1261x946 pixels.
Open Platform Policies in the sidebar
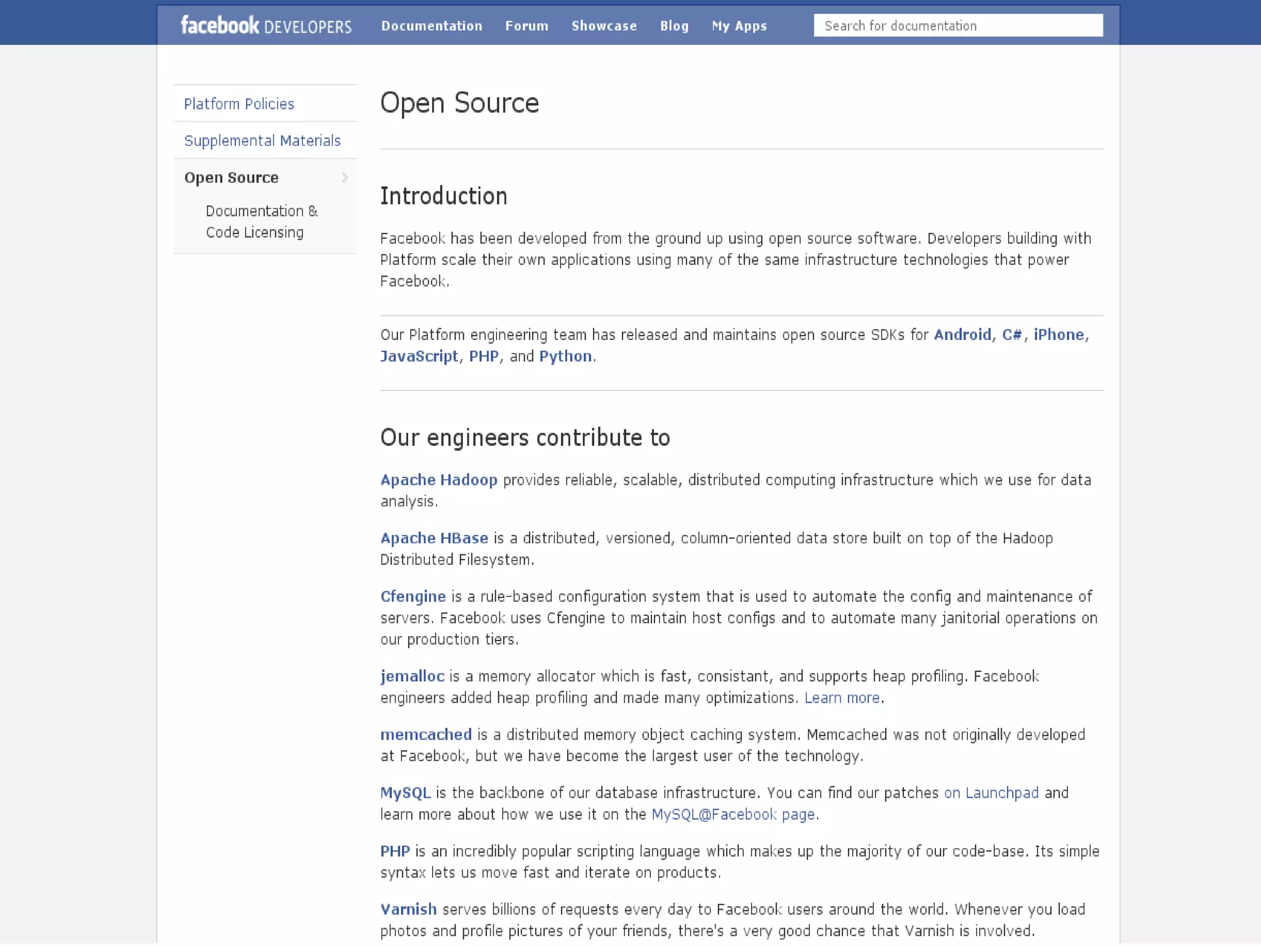(239, 104)
